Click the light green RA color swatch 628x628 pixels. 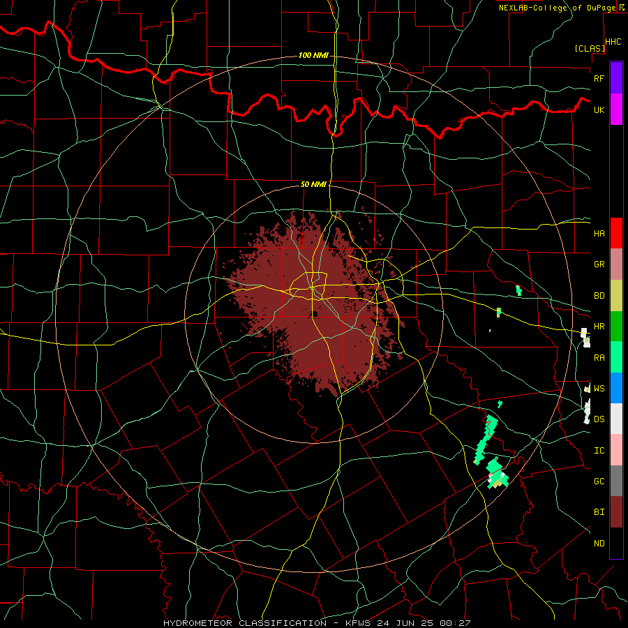[x=616, y=357]
